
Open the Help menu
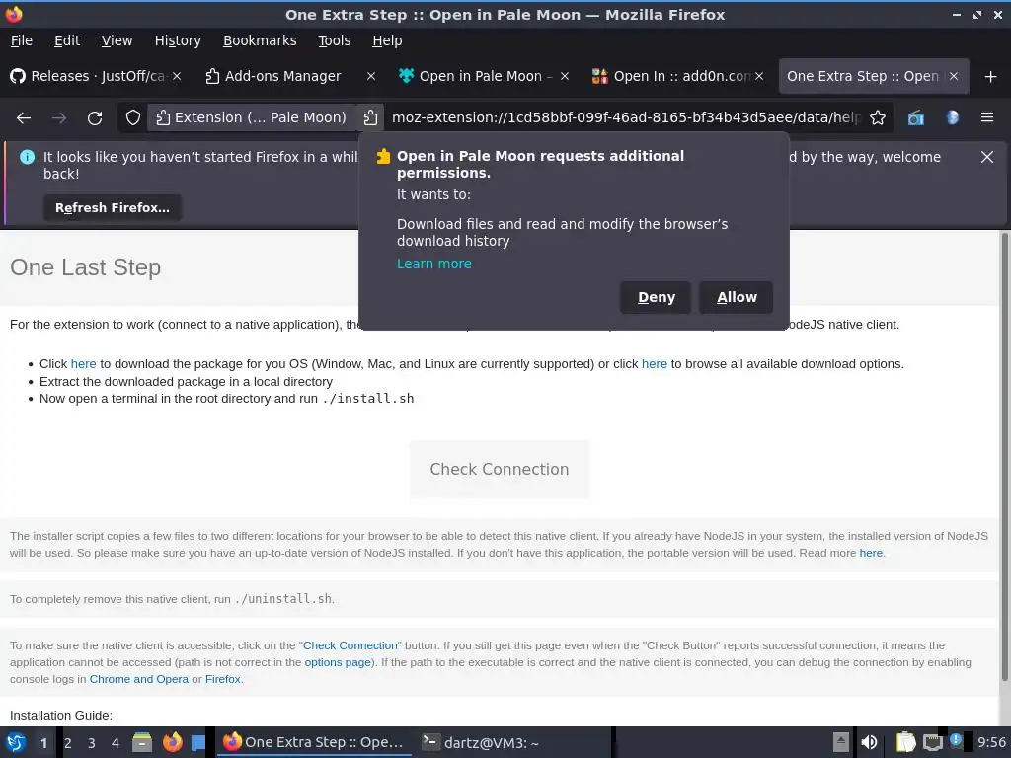[x=387, y=40]
